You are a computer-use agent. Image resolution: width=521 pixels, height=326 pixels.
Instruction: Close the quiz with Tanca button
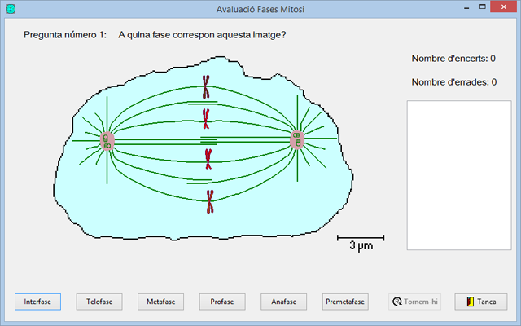click(x=481, y=302)
